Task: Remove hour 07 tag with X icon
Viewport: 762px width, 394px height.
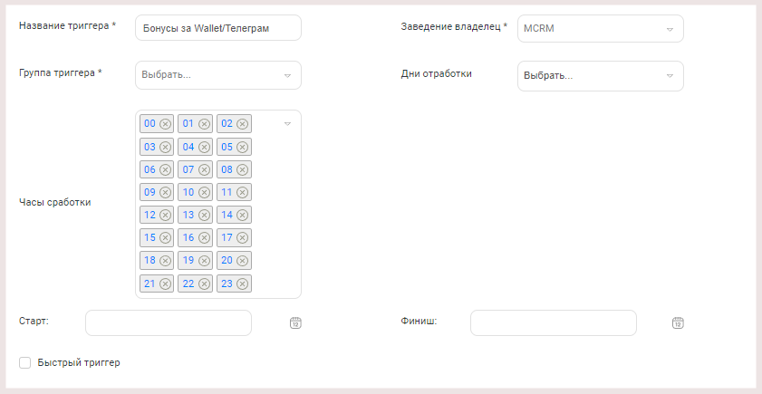Action: pyautogui.click(x=204, y=169)
